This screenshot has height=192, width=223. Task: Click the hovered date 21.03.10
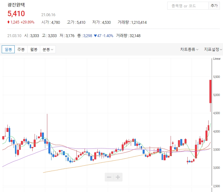pyautogui.click(x=14, y=36)
